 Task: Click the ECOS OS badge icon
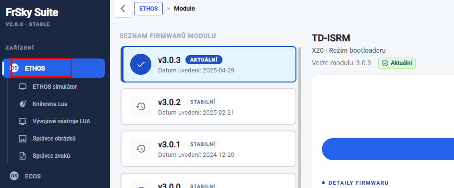point(14,176)
